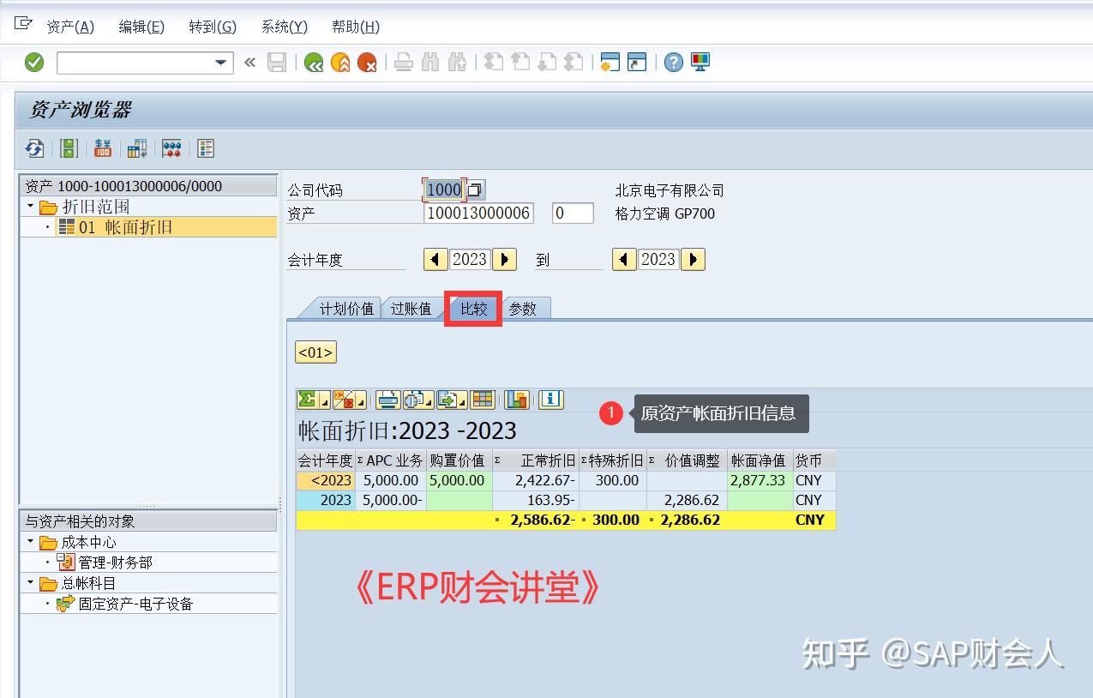The image size is (1093, 698).
Task: Click the <01> depreciation area button
Action: (x=315, y=352)
